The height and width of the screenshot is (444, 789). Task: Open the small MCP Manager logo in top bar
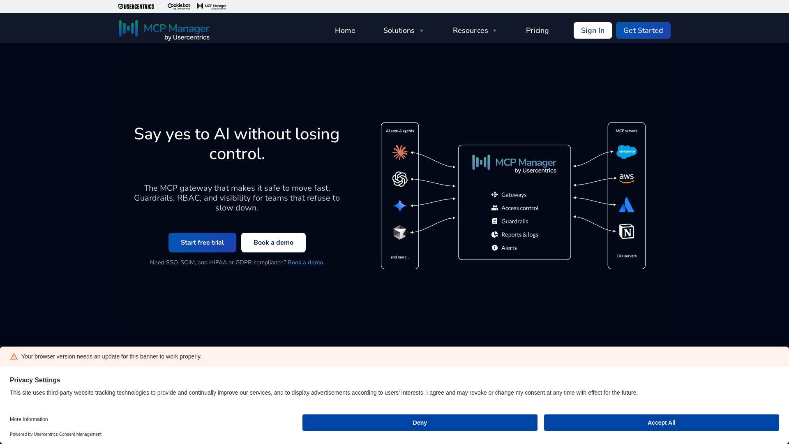click(x=211, y=7)
